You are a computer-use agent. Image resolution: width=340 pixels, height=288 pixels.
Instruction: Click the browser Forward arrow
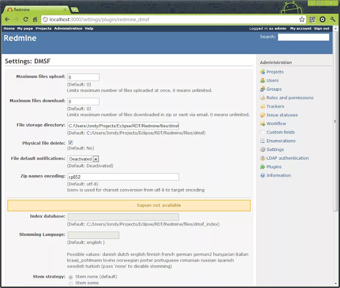pos(16,20)
